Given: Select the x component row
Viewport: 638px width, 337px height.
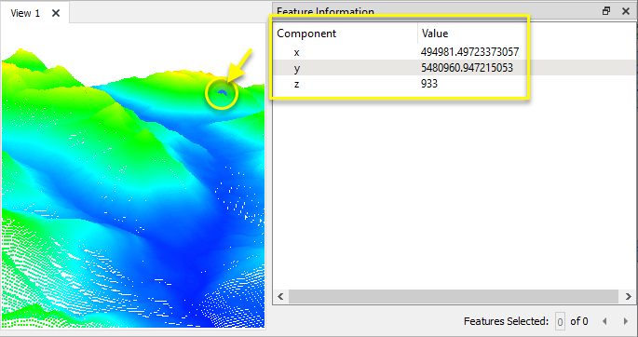Looking at the screenshot, I should [455, 51].
